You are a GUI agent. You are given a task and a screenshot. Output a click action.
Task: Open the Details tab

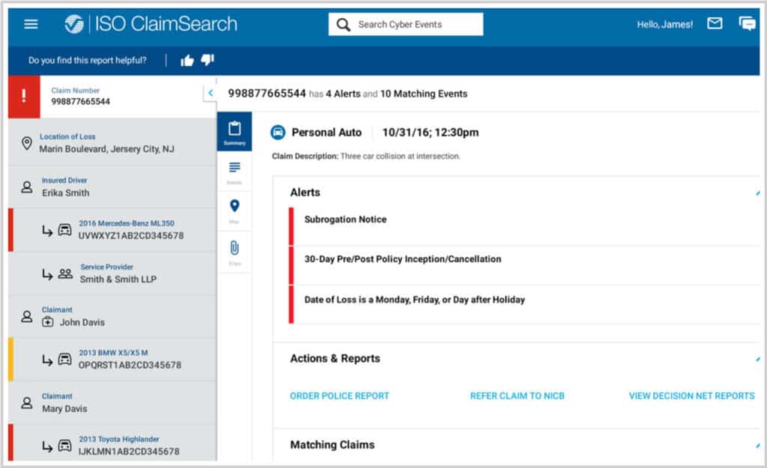click(234, 171)
